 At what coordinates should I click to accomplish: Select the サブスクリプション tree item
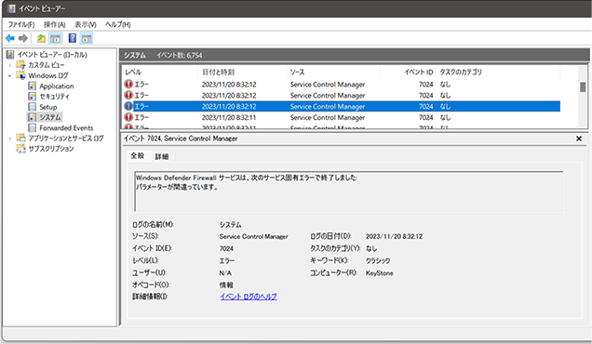[x=51, y=149]
